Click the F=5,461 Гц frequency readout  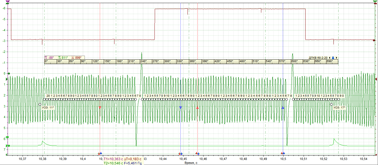(133, 163)
